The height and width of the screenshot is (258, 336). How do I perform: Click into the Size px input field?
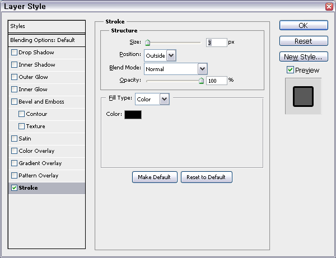point(216,43)
